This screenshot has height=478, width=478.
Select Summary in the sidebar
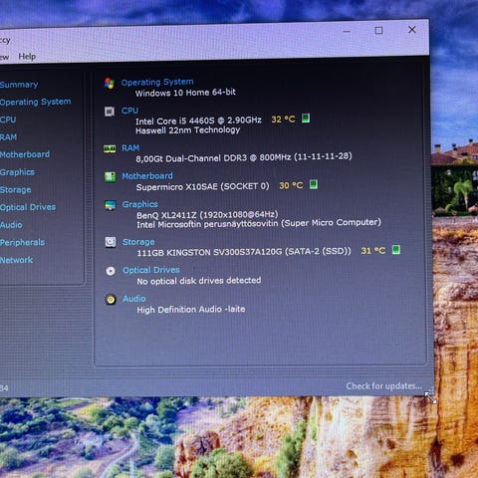[19, 85]
